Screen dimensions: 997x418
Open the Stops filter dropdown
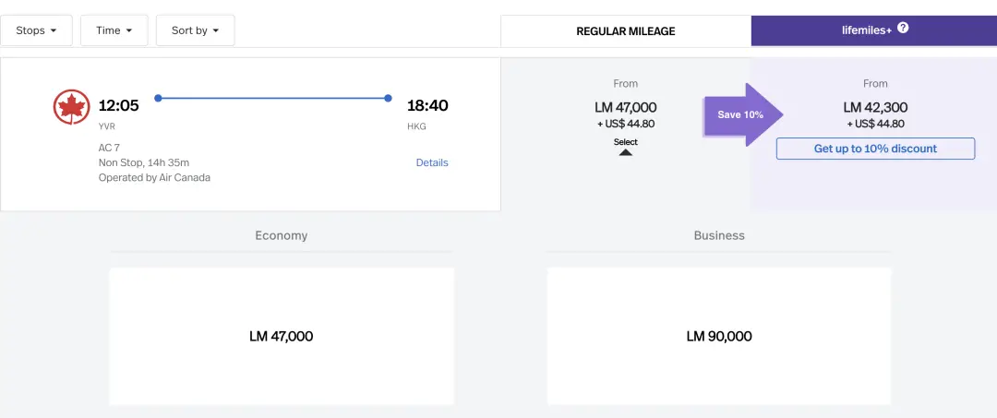(x=37, y=30)
